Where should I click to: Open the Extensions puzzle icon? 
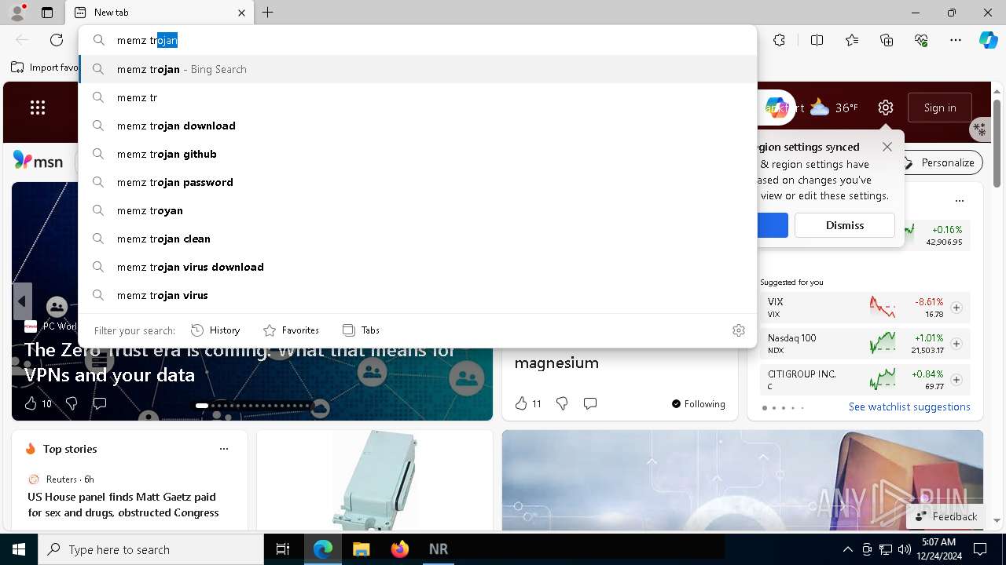(779, 40)
